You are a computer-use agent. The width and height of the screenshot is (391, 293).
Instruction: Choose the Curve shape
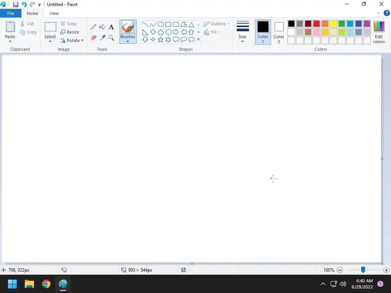point(153,24)
